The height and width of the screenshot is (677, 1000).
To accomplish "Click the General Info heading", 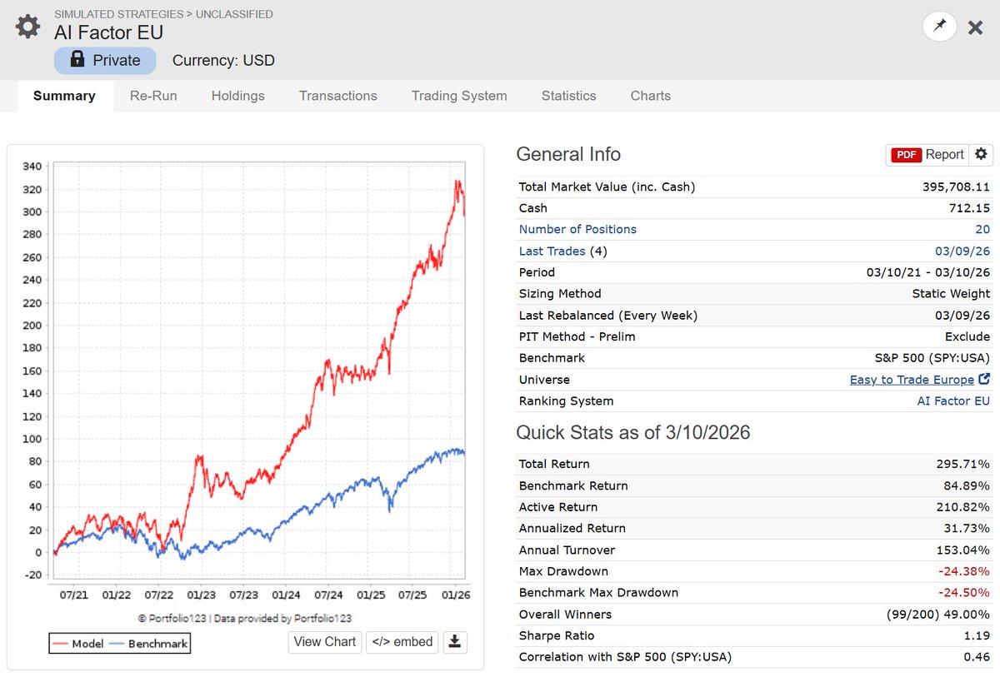I will 568,154.
